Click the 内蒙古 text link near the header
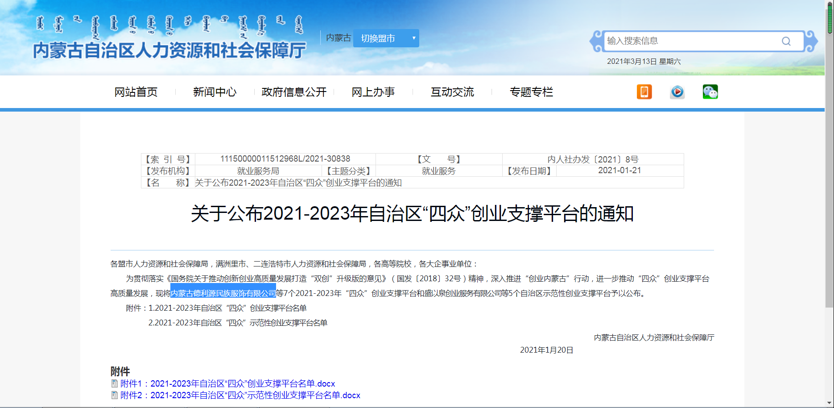The height and width of the screenshot is (408, 834). [x=339, y=38]
